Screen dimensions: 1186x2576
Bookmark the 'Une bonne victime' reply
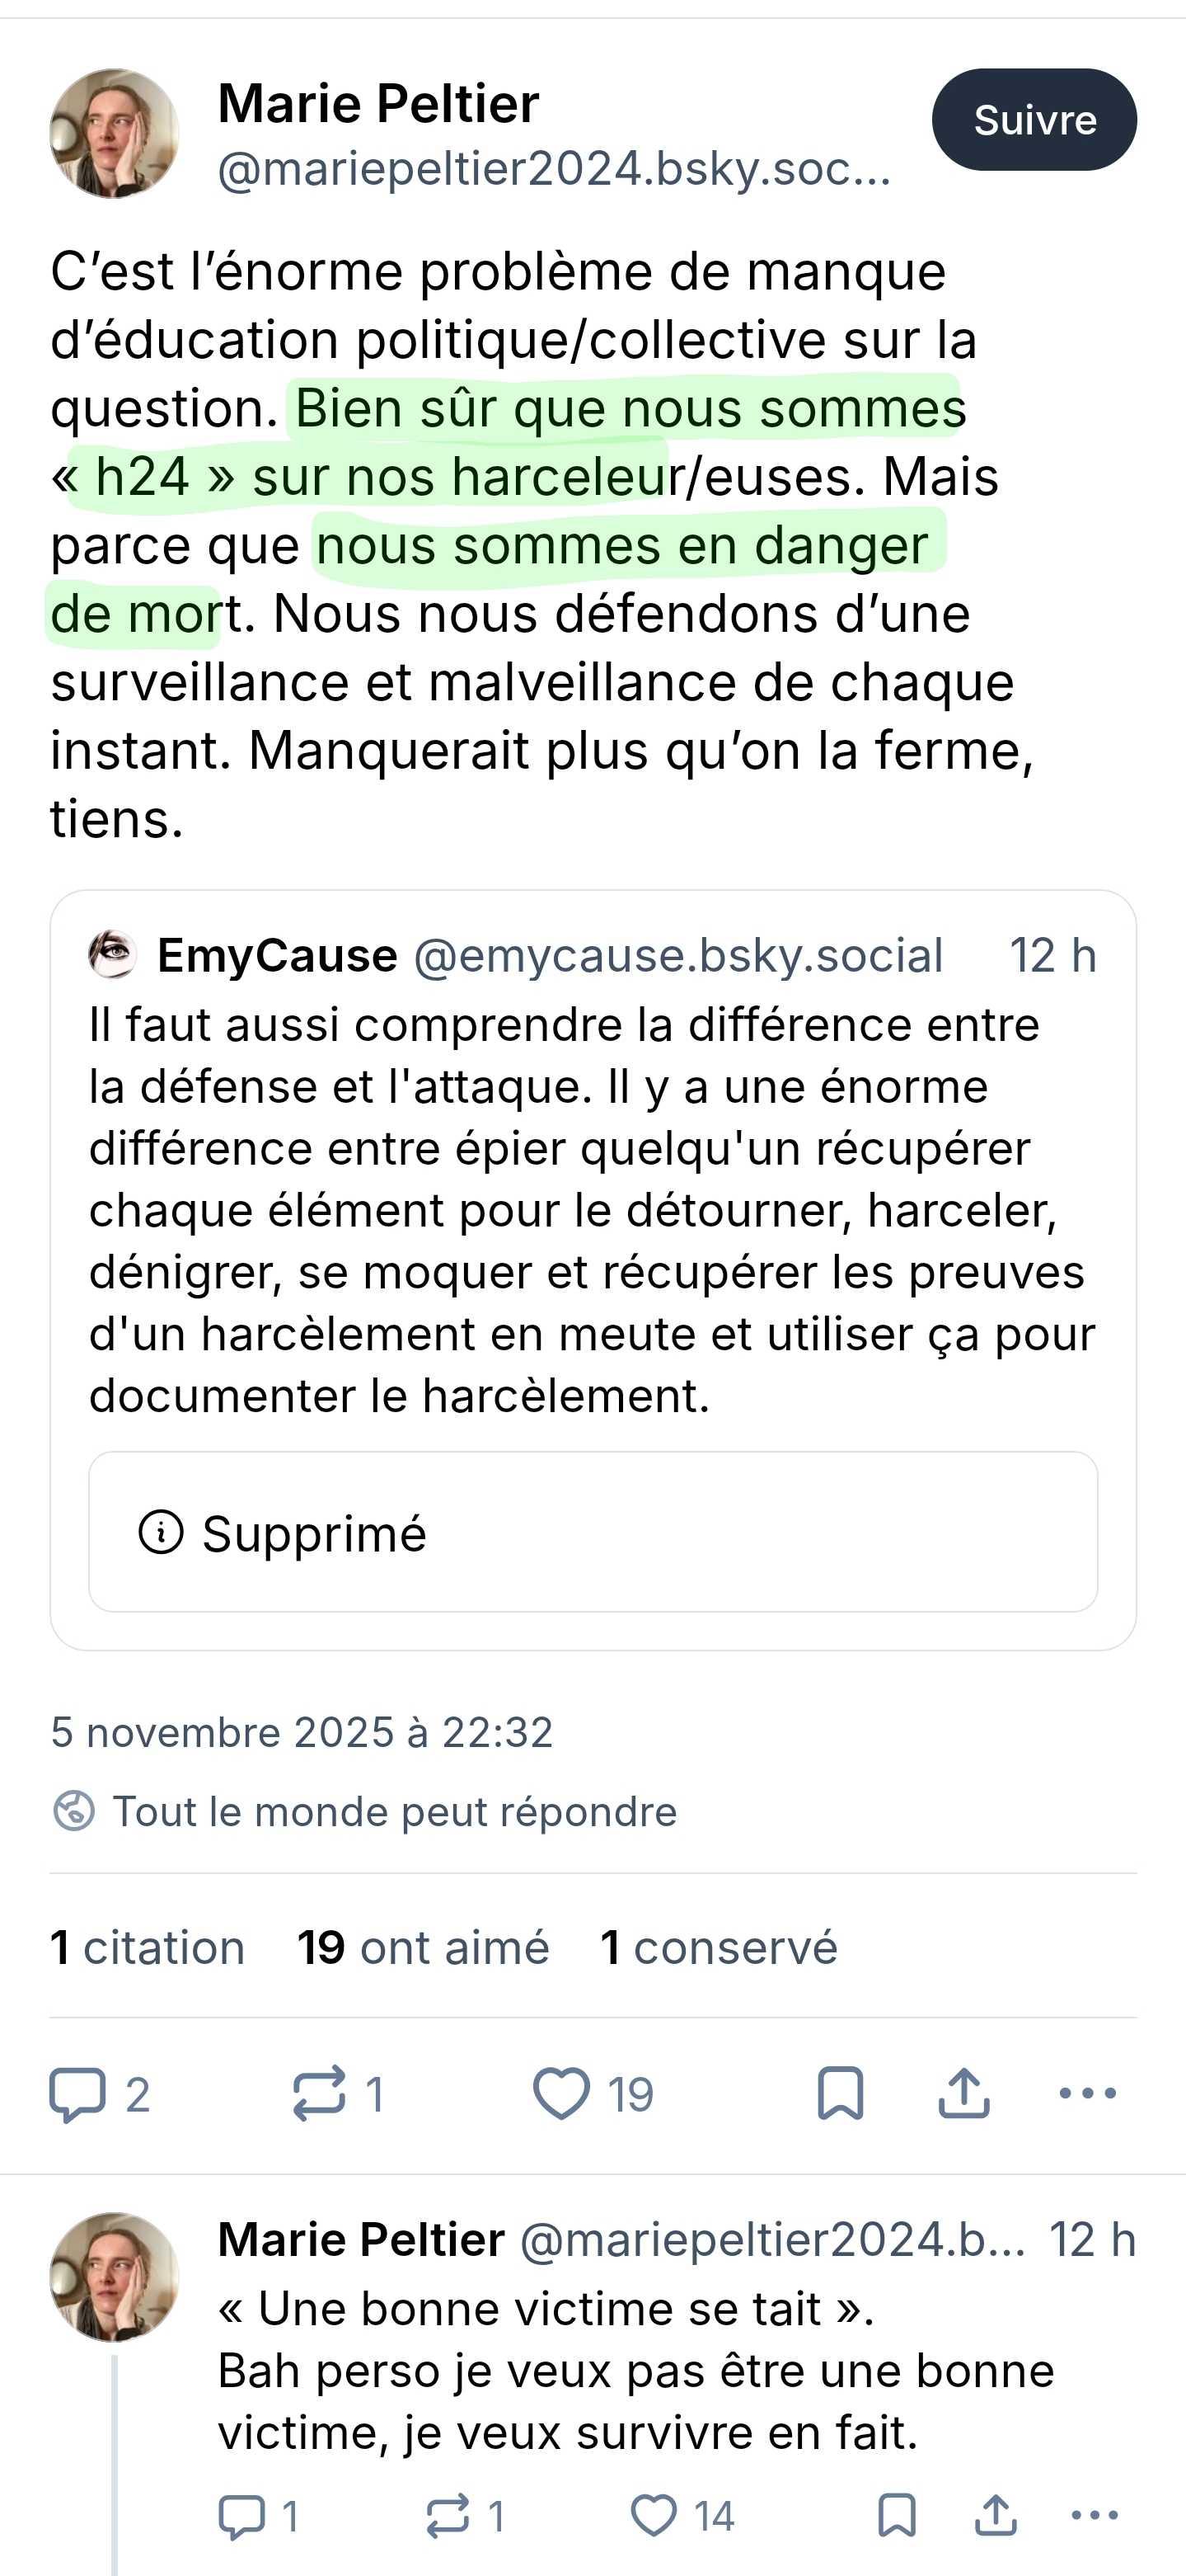(896, 2516)
